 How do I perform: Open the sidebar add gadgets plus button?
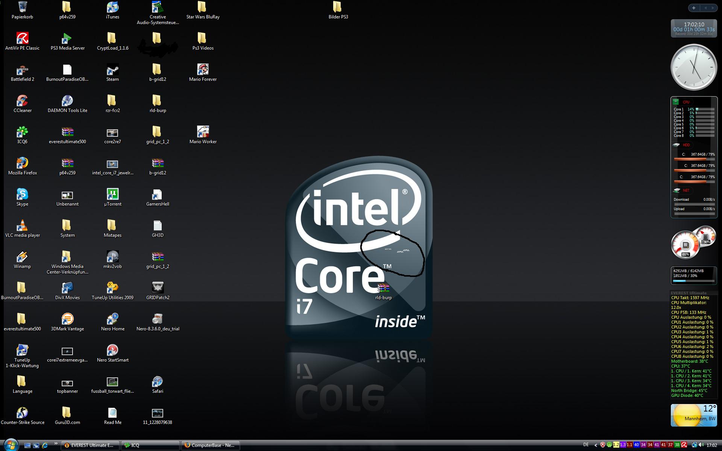[x=693, y=8]
